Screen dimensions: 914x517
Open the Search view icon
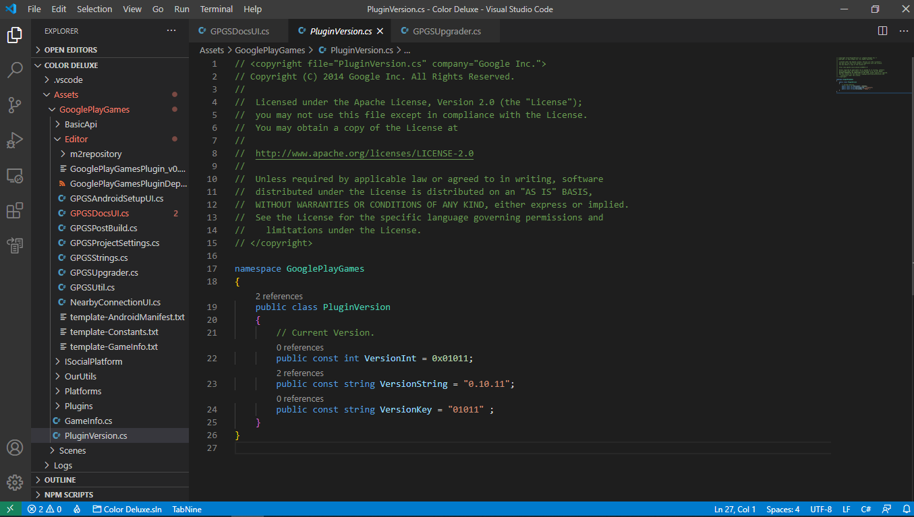[15, 70]
